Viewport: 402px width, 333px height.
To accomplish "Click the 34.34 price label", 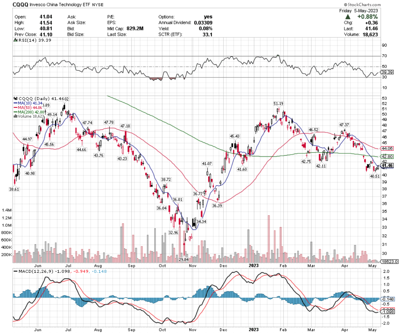I will coord(201,222).
